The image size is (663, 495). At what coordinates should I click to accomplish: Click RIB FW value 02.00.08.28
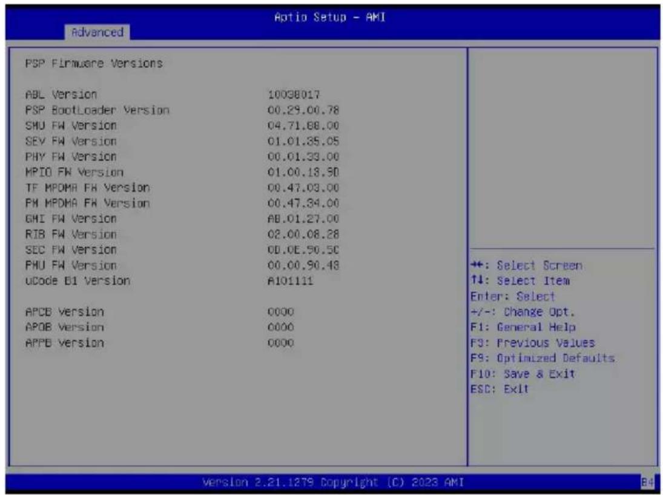[x=303, y=234]
